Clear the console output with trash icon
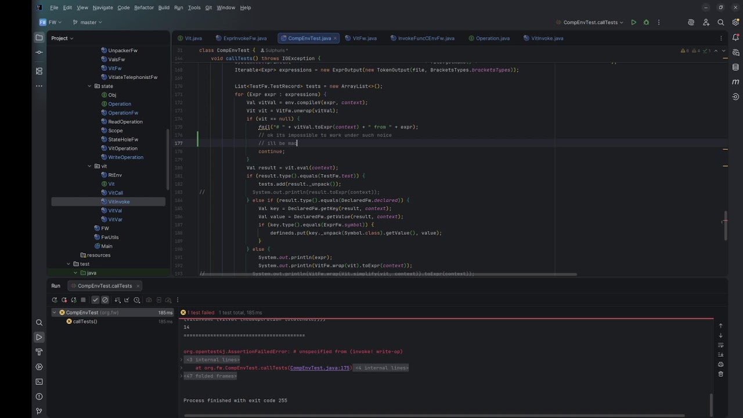The image size is (743, 418). pyautogui.click(x=720, y=374)
